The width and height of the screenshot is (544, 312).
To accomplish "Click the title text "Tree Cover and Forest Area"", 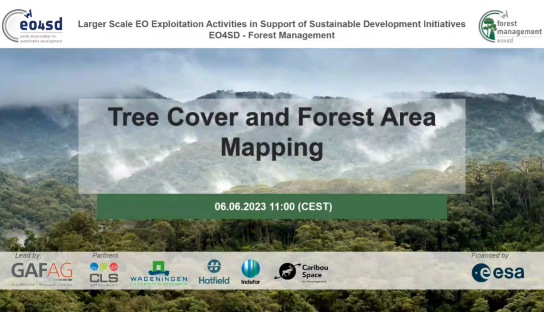I will click(272, 117).
